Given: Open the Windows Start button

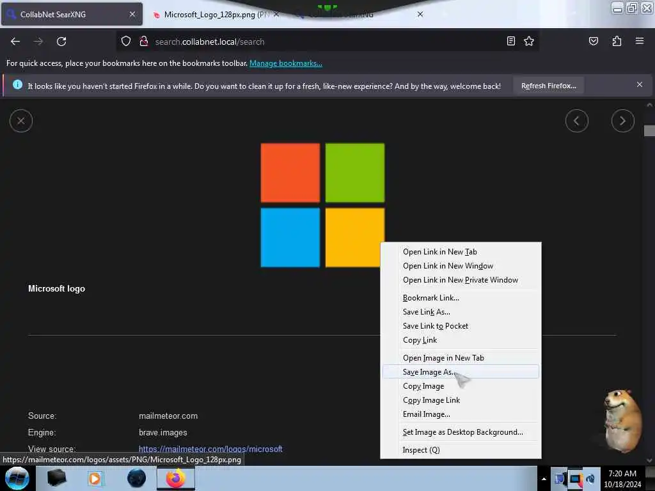Looking at the screenshot, I should (17, 478).
